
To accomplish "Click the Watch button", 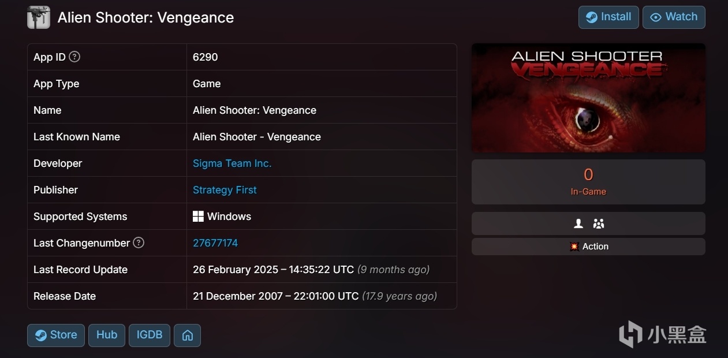I will (x=674, y=17).
